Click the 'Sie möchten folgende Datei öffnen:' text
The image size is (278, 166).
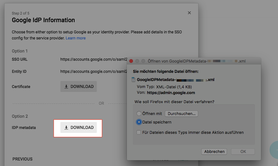(x=166, y=72)
